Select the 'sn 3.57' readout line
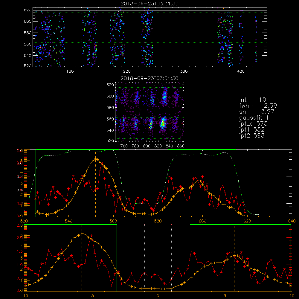Screen dimensions: 299x299 257,112
